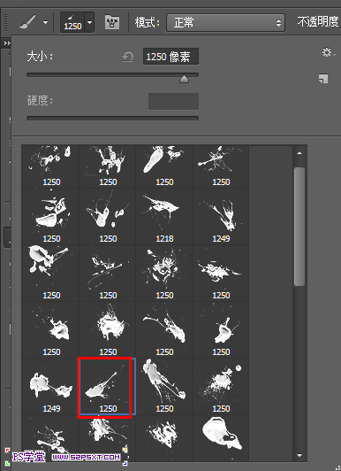Click the 大小 size input field
This screenshot has height=471, width=341.
coord(170,57)
